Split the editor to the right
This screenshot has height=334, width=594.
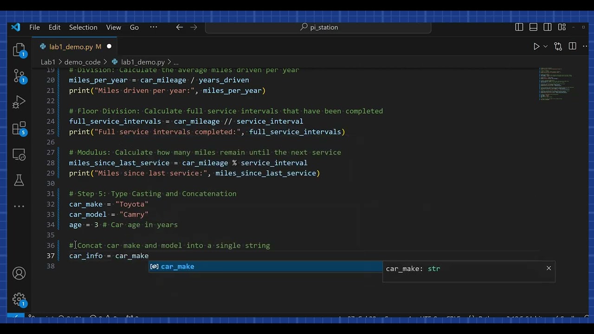click(x=573, y=46)
